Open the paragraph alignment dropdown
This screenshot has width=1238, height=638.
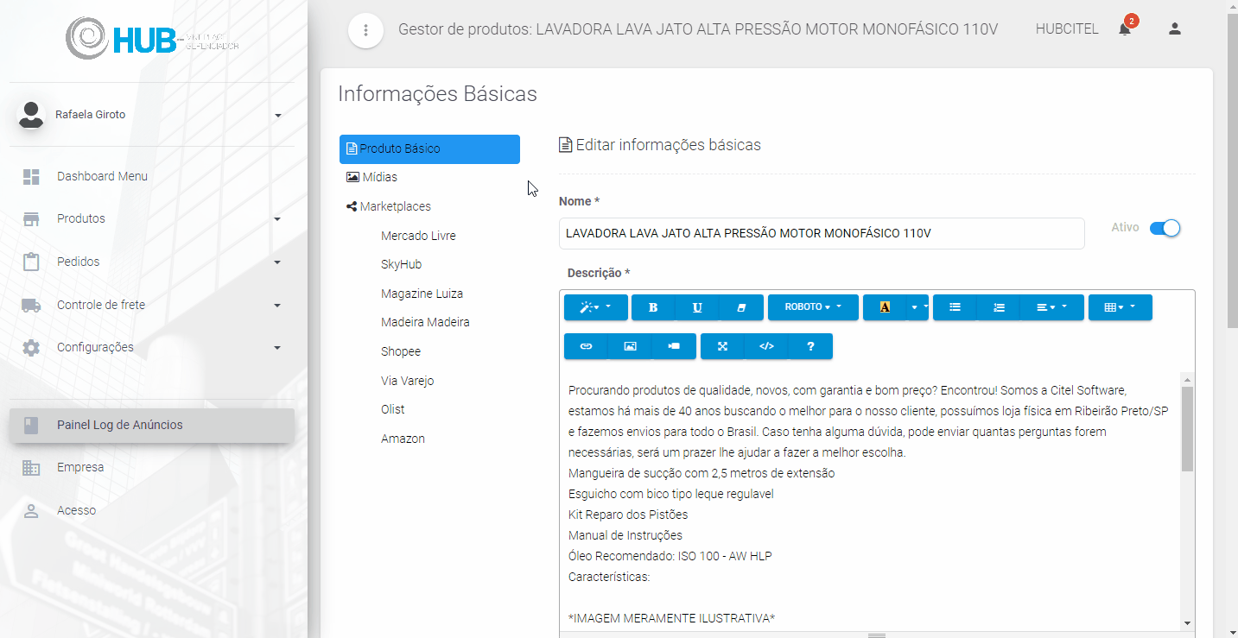1052,307
